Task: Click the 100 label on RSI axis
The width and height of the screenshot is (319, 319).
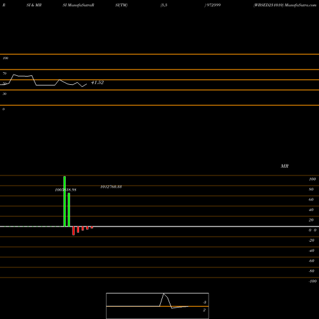Action: click(6, 58)
